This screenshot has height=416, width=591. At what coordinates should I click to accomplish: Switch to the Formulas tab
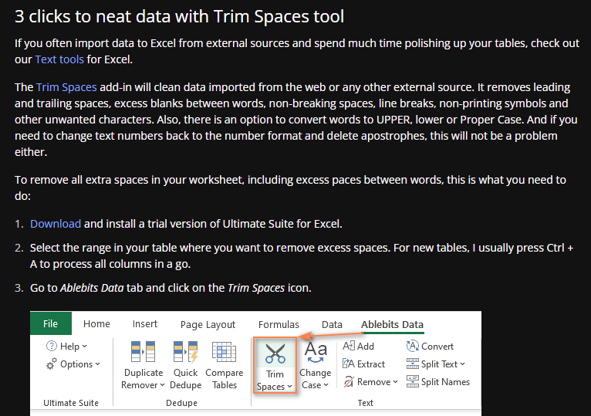tap(279, 325)
